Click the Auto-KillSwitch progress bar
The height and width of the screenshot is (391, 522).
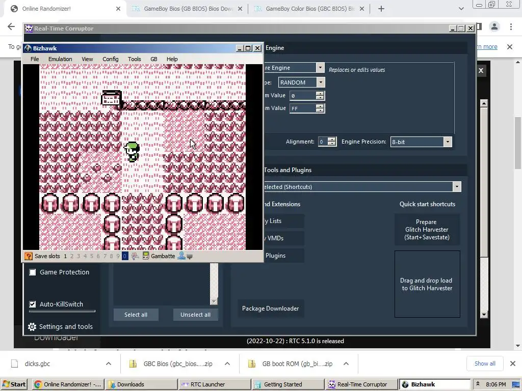tap(62, 311)
